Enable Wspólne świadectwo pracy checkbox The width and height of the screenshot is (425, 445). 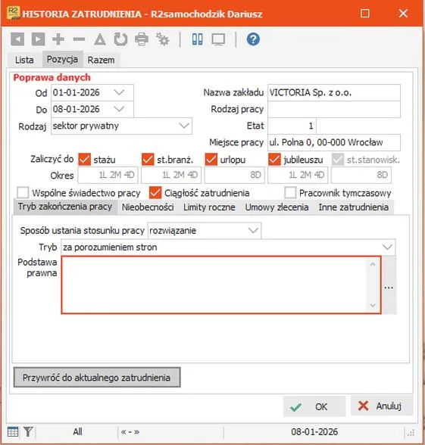[23, 193]
